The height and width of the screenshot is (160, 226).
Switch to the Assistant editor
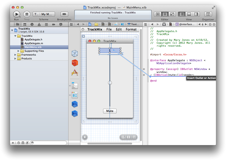(x=165, y=14)
